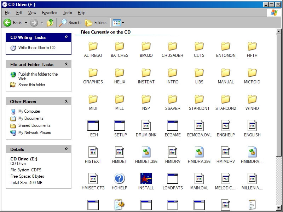This screenshot has height=212, width=283.
Task: Select the _SETUP program file
Action: (120, 129)
